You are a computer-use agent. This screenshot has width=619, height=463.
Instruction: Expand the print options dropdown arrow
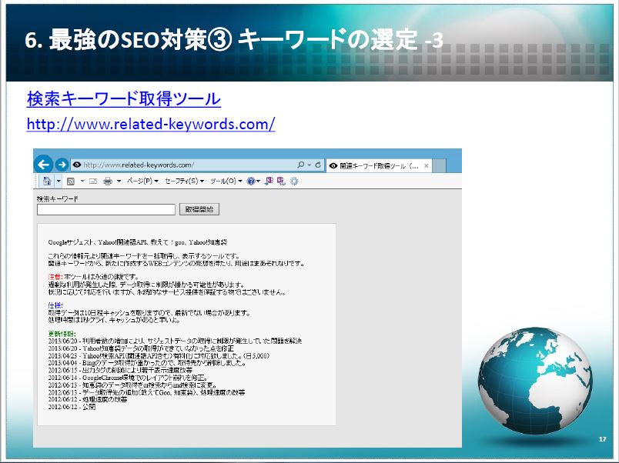[119, 182]
